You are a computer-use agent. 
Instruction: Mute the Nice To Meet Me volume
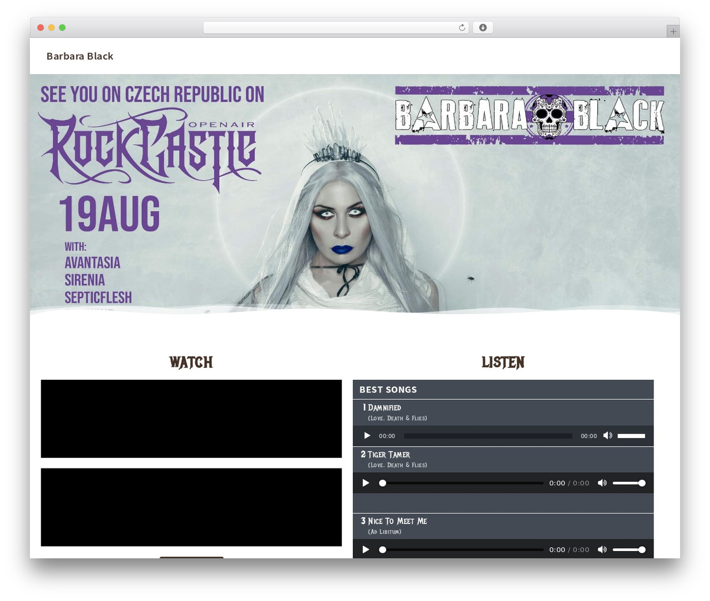(602, 549)
